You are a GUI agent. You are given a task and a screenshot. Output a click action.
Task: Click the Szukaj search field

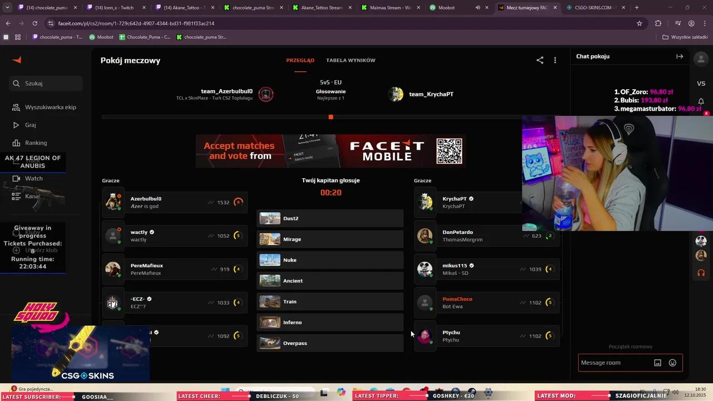tap(46, 84)
